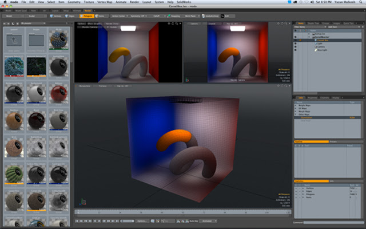Click Shaded label in Camera viewport
Screen dimensions: 366x229
[212, 23]
